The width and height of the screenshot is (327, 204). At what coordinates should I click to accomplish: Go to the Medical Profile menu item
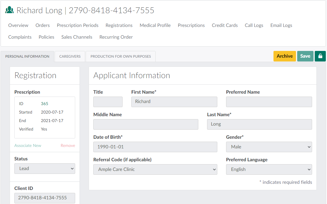point(155,25)
